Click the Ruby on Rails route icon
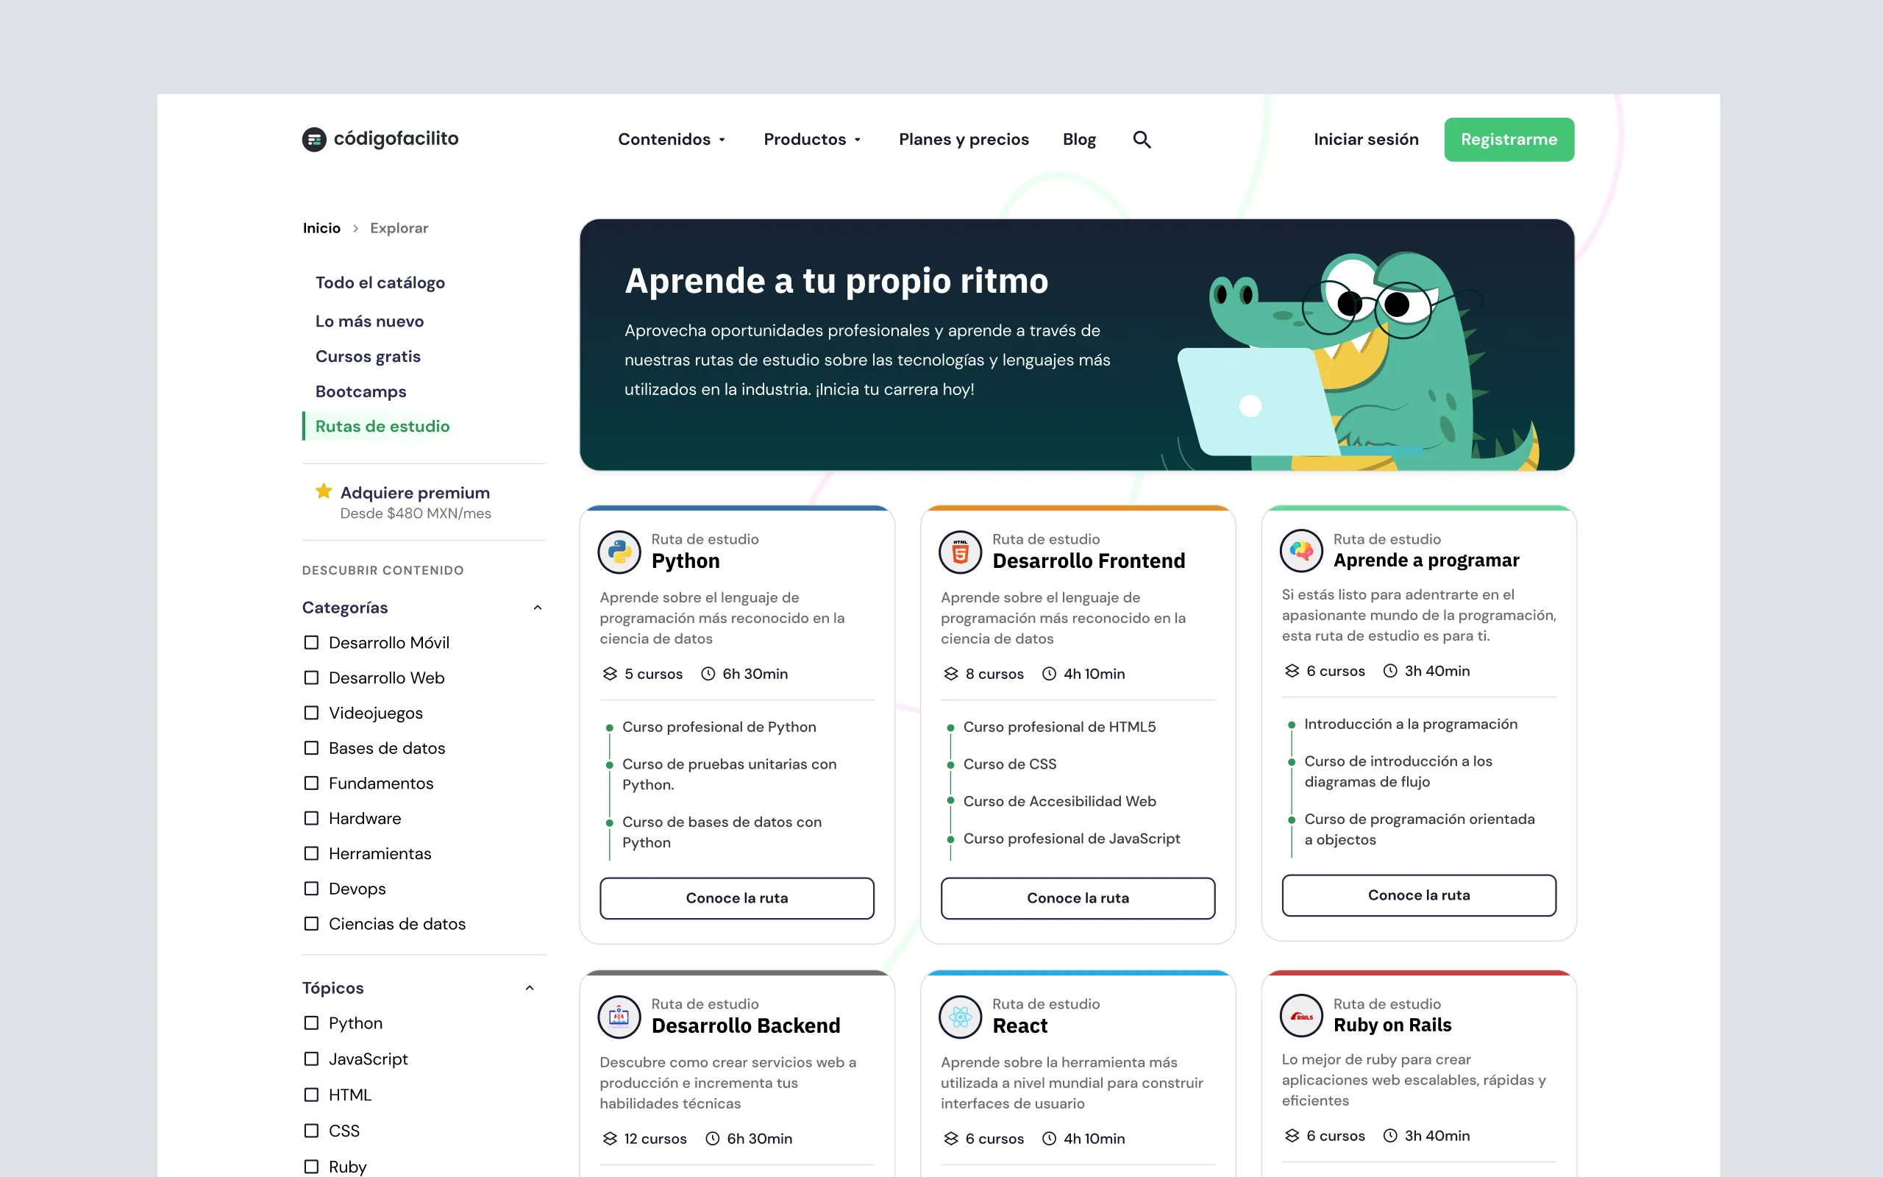Image resolution: width=1883 pixels, height=1177 pixels. [1301, 1016]
